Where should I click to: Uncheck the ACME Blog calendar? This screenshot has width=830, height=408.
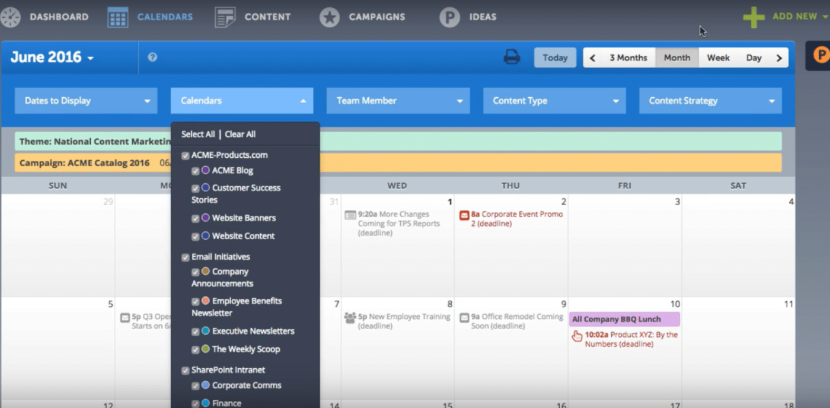195,170
